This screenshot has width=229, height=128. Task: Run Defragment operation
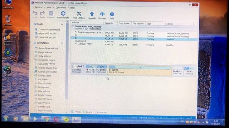coord(42,87)
